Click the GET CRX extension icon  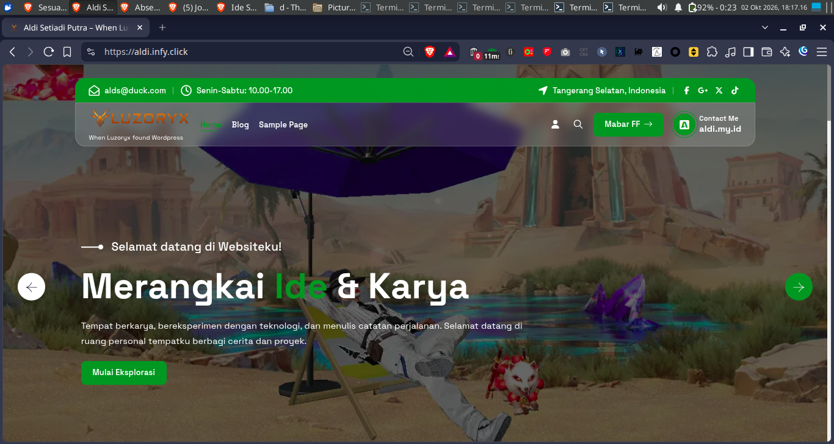[584, 52]
